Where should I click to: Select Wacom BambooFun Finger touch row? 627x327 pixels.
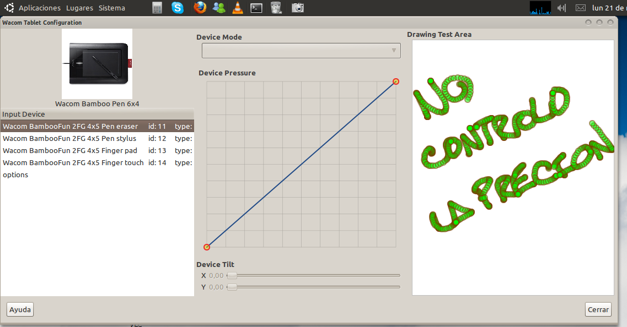(x=97, y=162)
